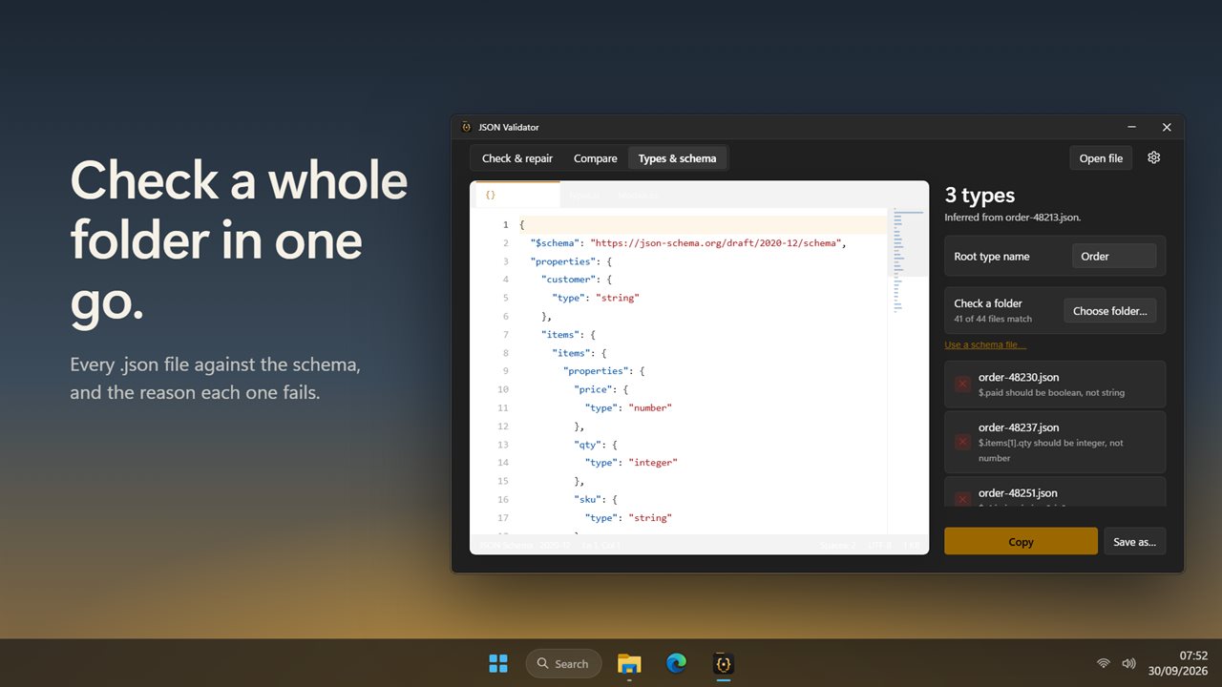This screenshot has width=1222, height=687.
Task: Click 'Inferred from order-48213.json.' text
Action: tap(1012, 218)
